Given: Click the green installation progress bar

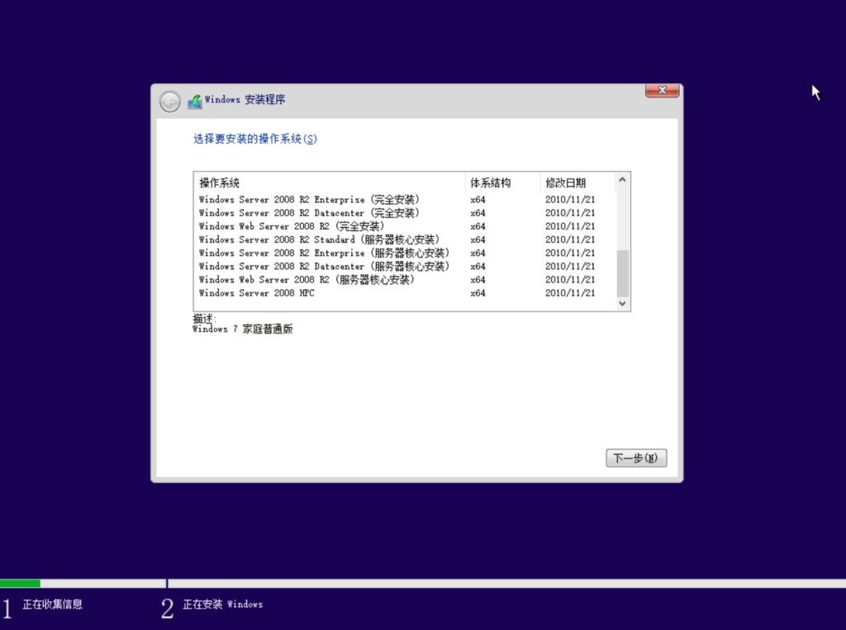Looking at the screenshot, I should (x=20, y=583).
